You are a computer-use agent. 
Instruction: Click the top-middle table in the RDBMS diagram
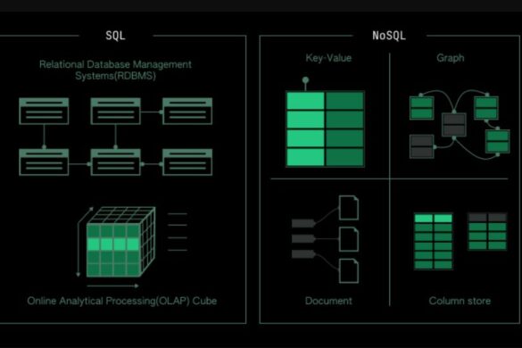115,112
